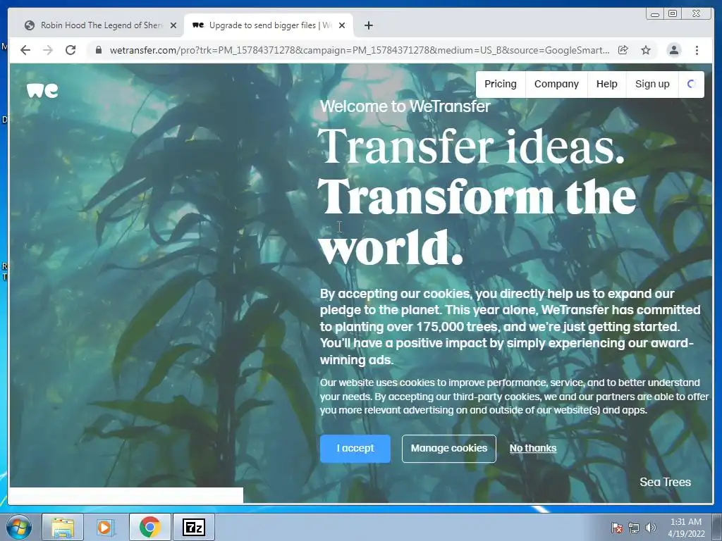Screen dimensions: 722x541
Task: Accept cookies with I accept button
Action: tap(355, 449)
